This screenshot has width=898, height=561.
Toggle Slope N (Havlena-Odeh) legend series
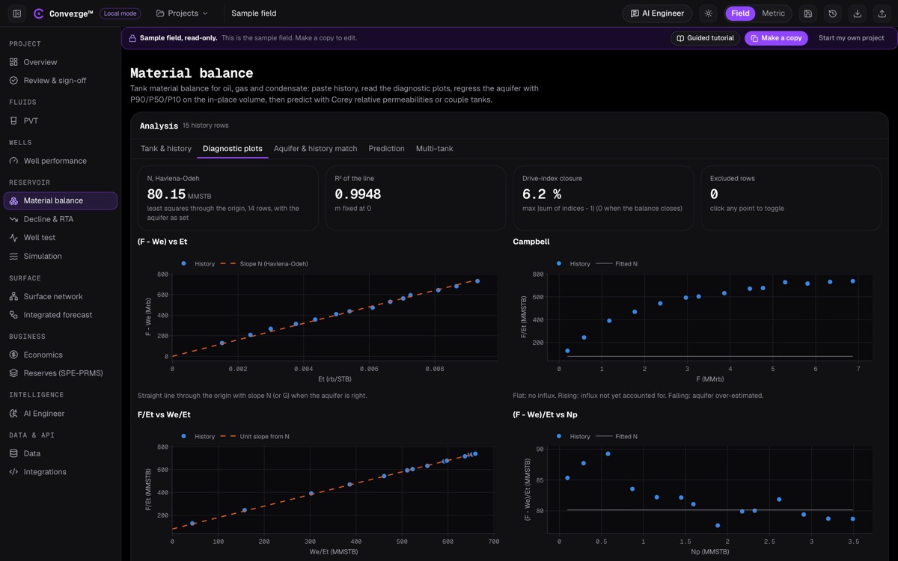[264, 263]
